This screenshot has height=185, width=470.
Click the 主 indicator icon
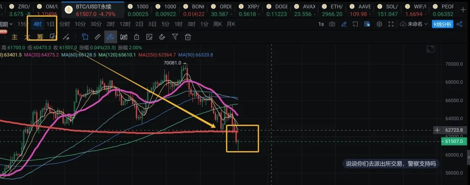(x=14, y=37)
